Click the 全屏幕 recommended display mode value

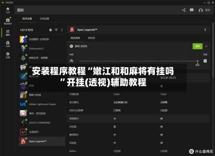pyautogui.click(x=164, y=103)
